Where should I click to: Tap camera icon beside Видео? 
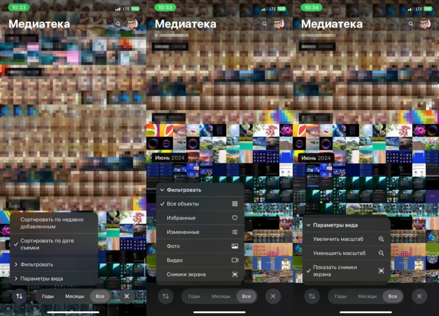click(x=235, y=260)
